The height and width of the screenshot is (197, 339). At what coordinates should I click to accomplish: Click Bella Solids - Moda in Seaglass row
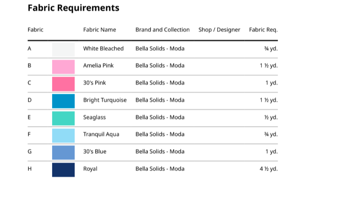click(160, 117)
